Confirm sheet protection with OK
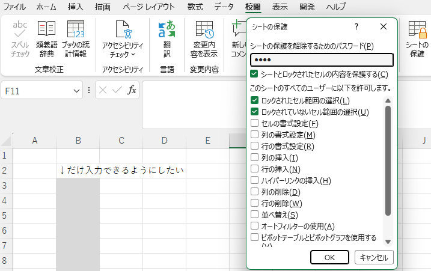 click(x=329, y=258)
